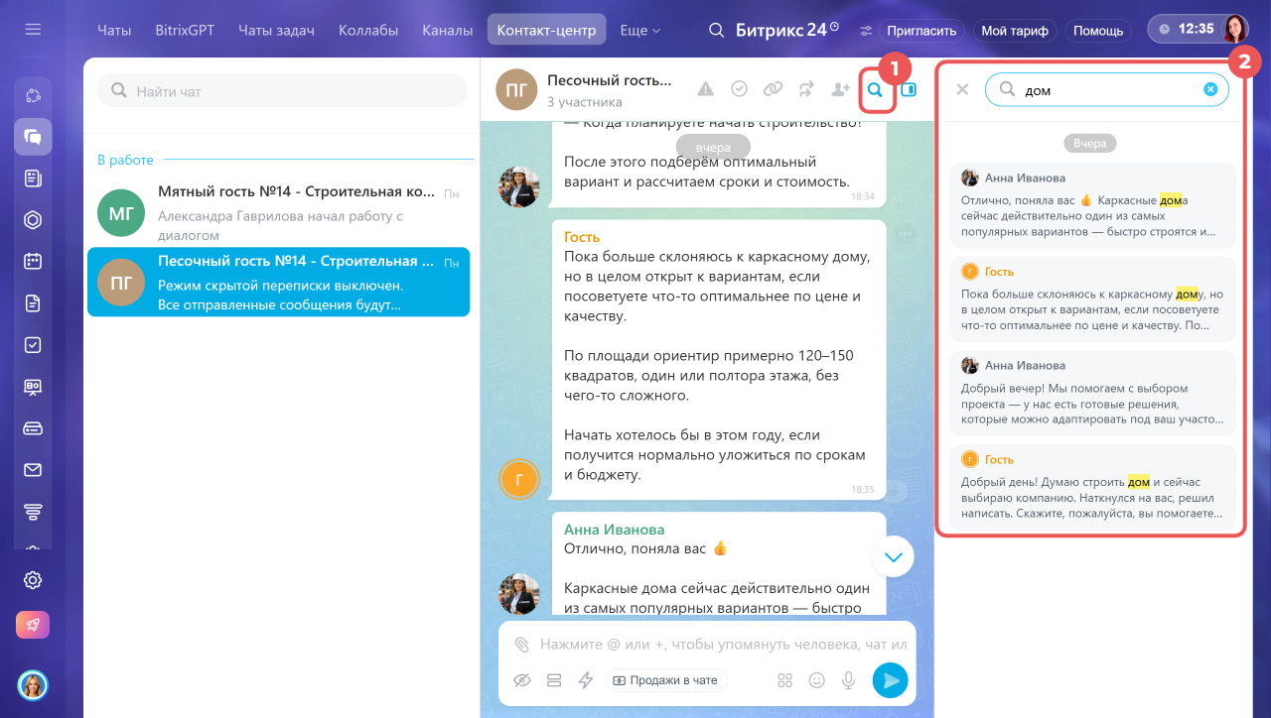
Task: Send the message with blue arrow button
Action: tap(891, 680)
